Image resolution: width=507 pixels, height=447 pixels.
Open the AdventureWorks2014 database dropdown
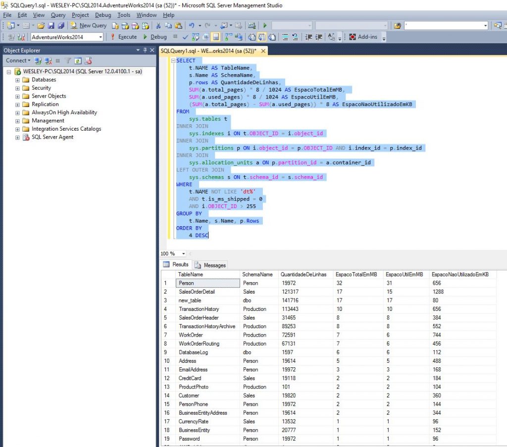click(101, 37)
